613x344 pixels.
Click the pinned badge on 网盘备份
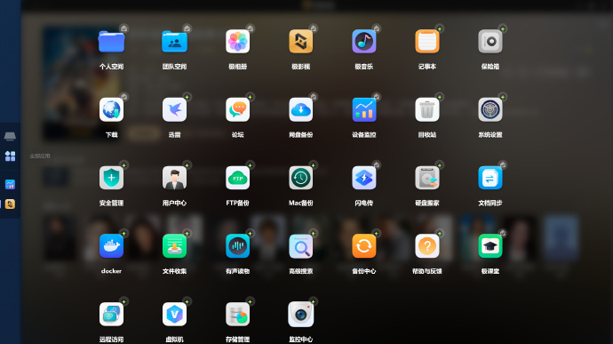[x=313, y=97]
